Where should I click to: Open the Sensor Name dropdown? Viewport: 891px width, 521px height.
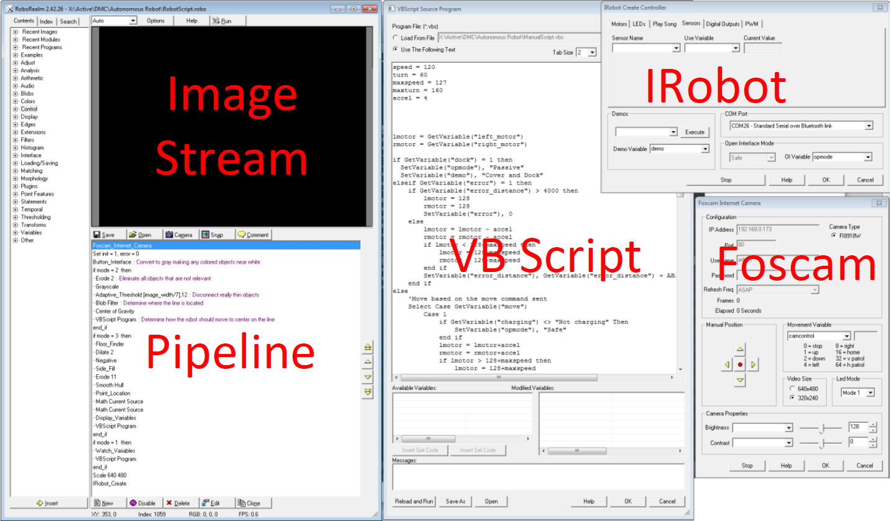[676, 48]
